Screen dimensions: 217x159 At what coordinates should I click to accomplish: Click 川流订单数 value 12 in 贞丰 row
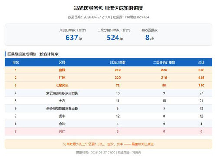118,116
